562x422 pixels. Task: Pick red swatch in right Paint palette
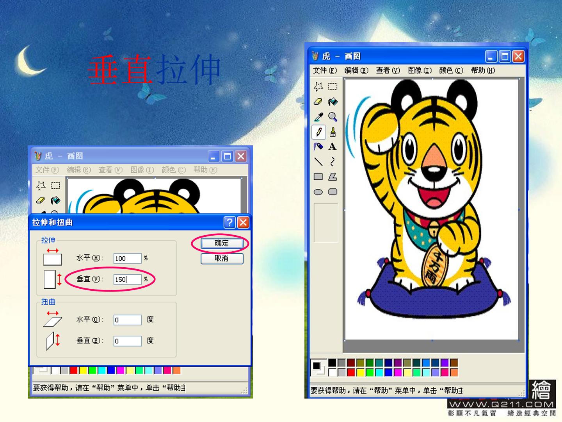point(351,372)
